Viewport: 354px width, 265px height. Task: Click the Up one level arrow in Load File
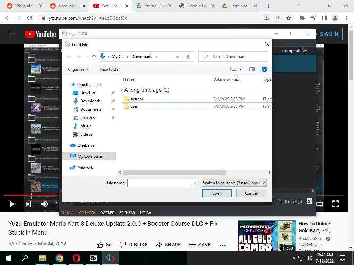tap(94, 57)
